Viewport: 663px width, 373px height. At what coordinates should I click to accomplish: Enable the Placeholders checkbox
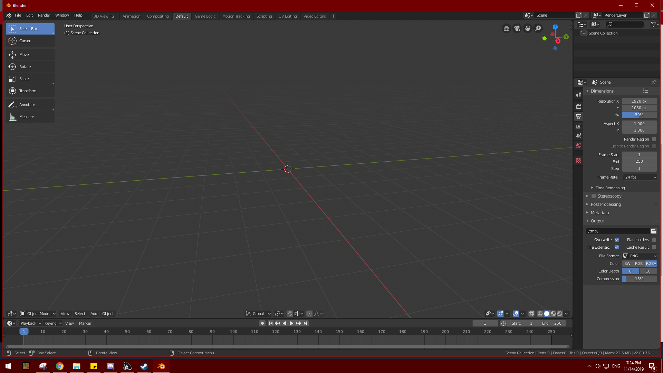[x=654, y=240]
